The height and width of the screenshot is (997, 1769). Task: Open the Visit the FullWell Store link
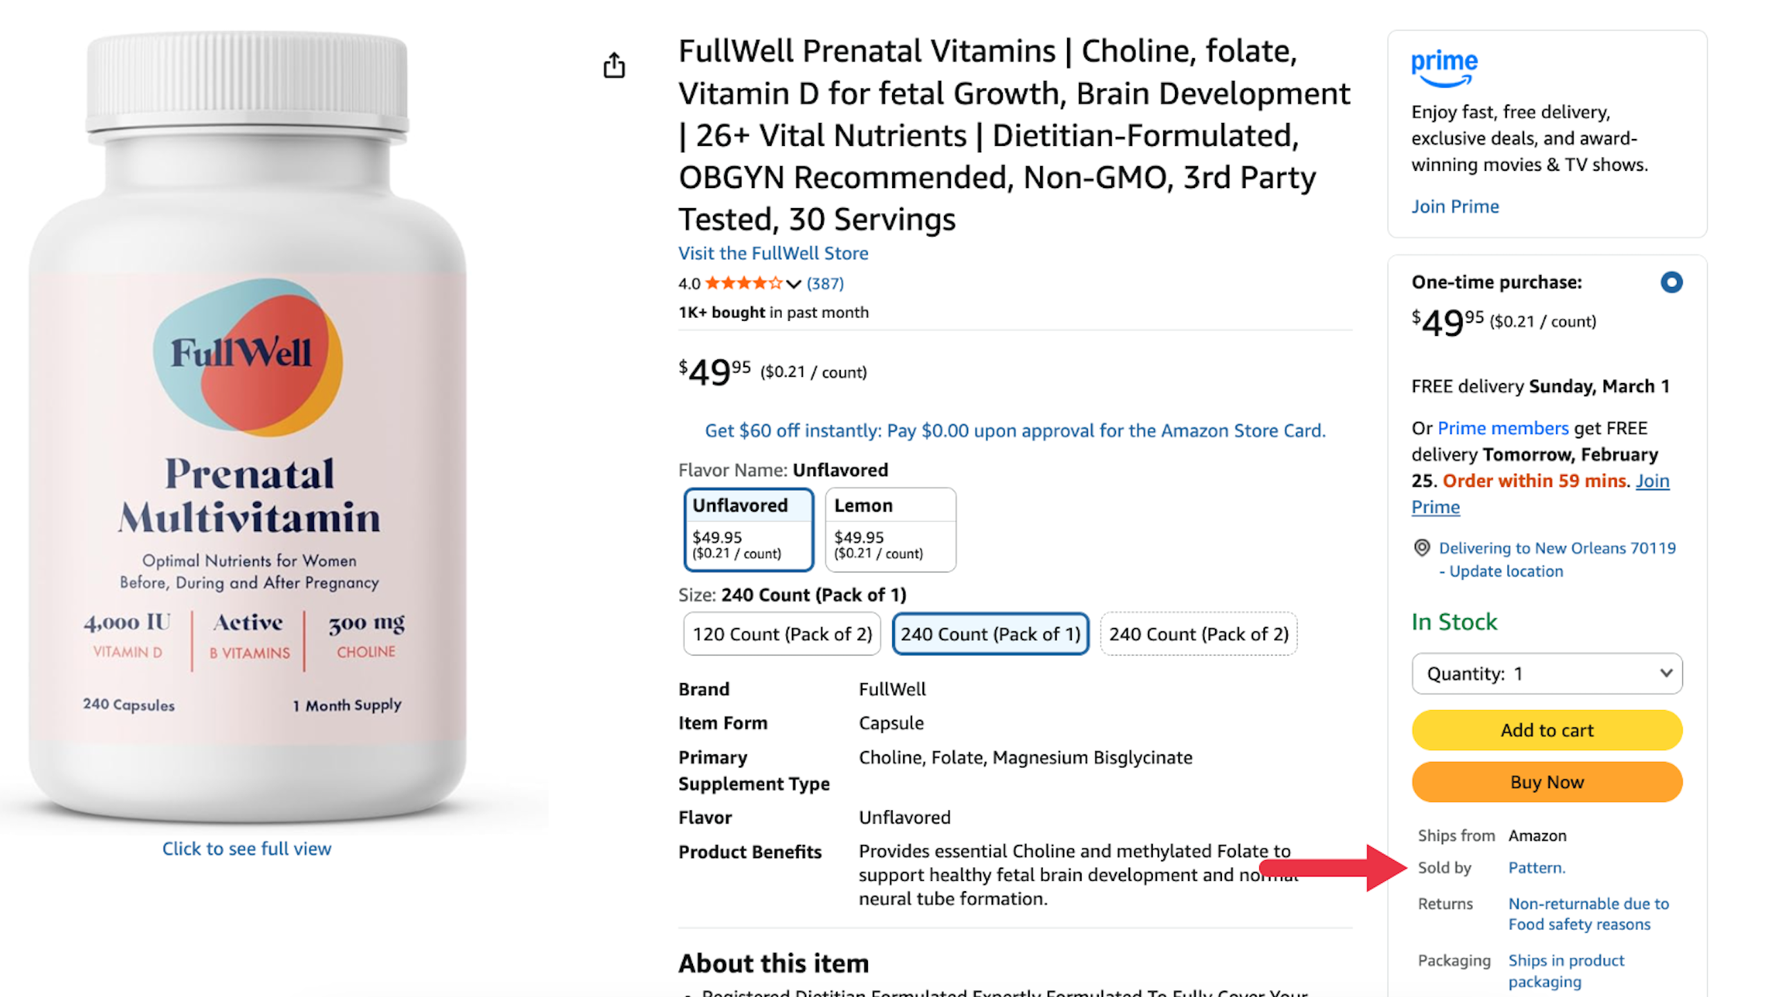click(x=772, y=253)
